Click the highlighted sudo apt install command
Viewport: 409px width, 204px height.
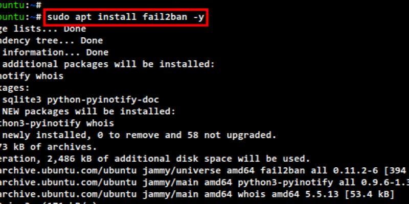127,18
